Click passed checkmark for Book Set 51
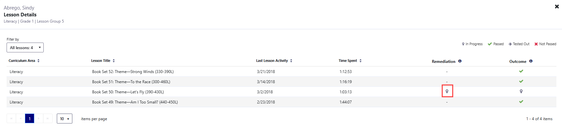 pos(521,81)
